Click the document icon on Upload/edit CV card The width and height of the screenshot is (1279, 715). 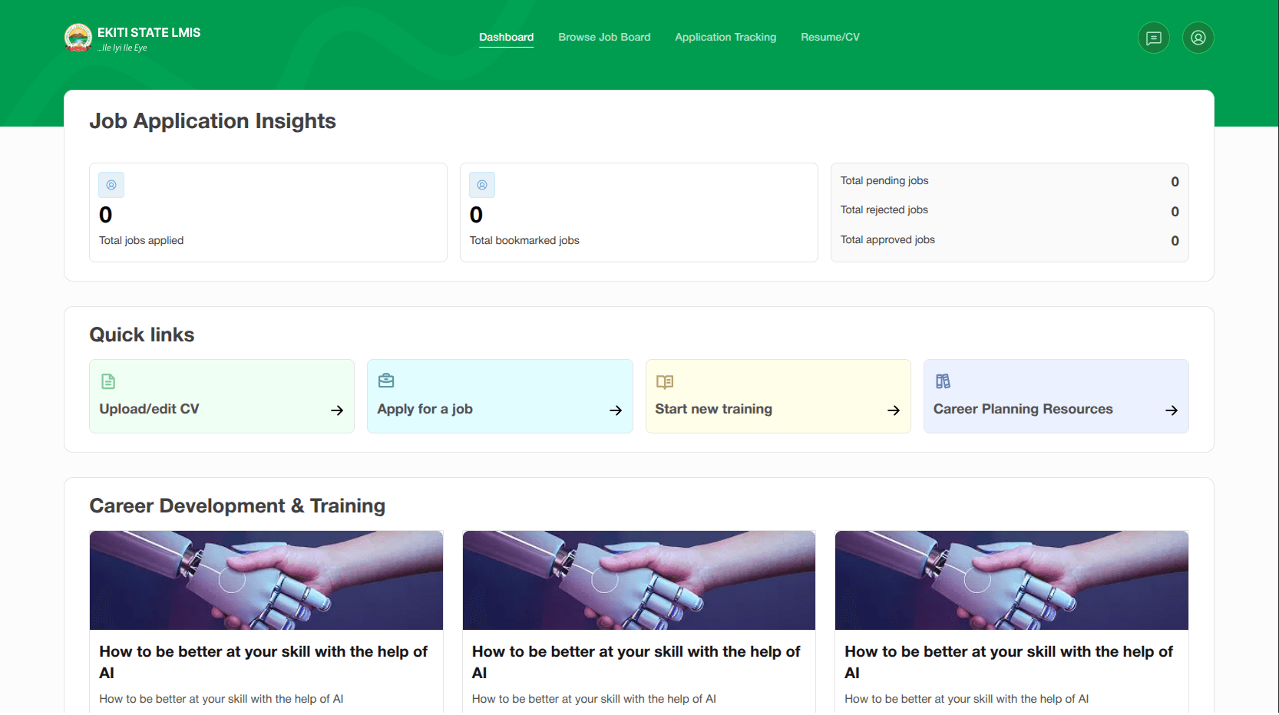click(x=108, y=381)
